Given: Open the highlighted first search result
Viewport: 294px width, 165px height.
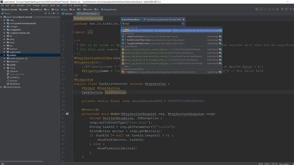Looking at the screenshot, I should (x=171, y=31).
